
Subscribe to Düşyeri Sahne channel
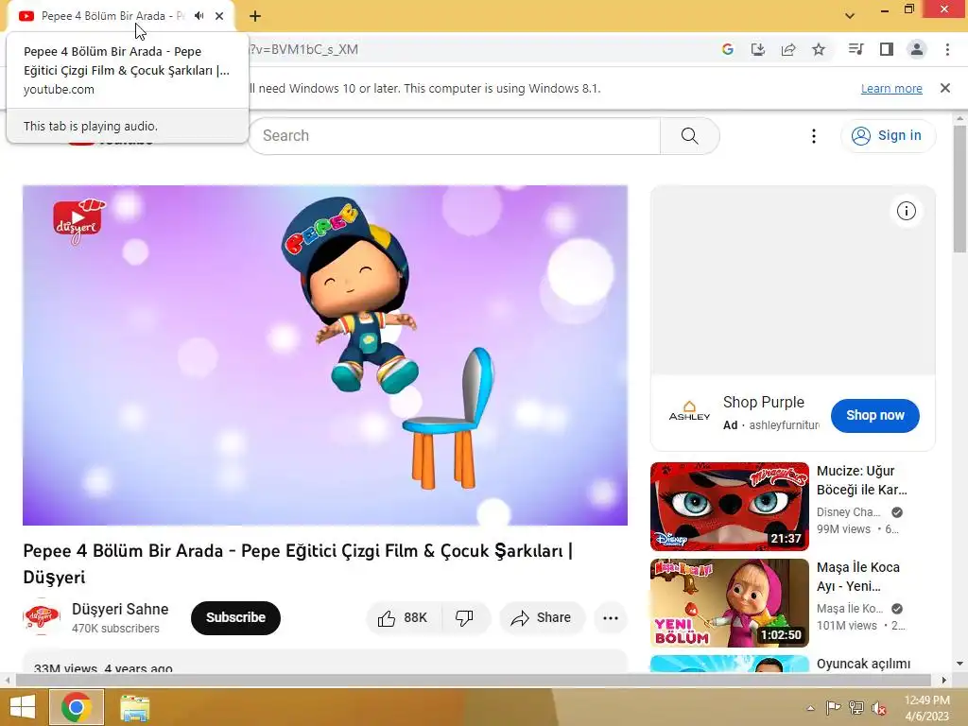coord(235,617)
